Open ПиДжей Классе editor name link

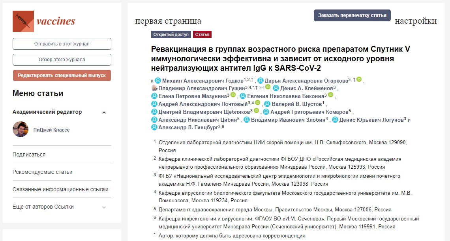[51, 130]
